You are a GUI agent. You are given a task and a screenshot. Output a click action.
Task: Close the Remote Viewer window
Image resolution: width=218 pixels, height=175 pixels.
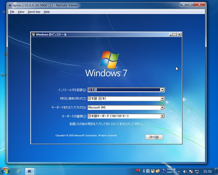click(x=199, y=4)
